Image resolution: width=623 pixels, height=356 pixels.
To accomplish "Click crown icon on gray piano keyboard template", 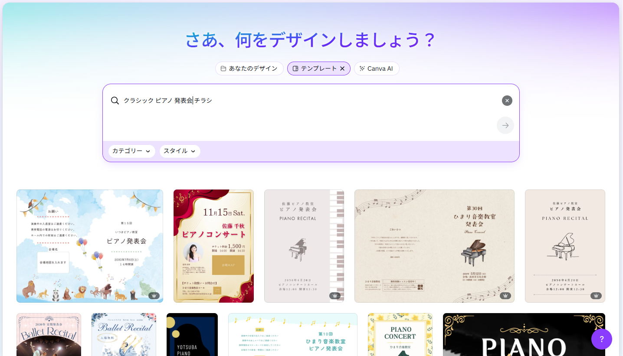I will coord(334,296).
